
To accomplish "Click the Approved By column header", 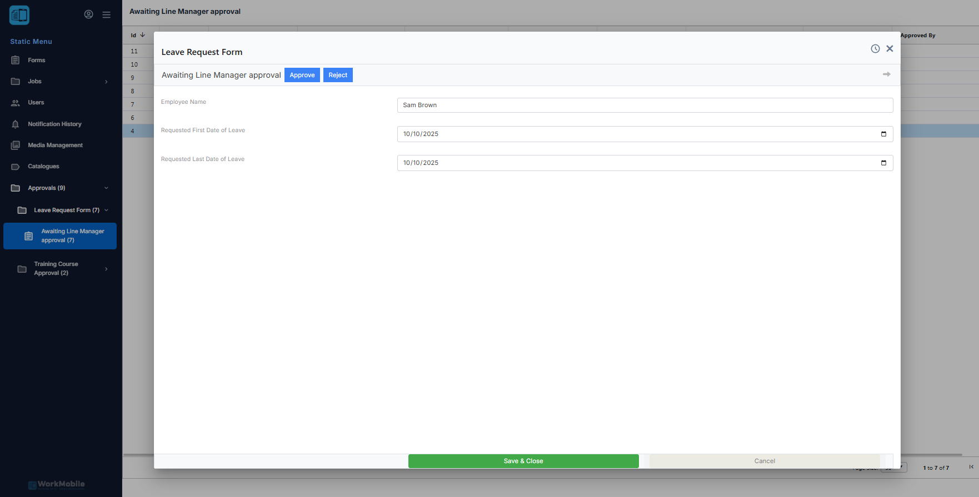I will (918, 36).
